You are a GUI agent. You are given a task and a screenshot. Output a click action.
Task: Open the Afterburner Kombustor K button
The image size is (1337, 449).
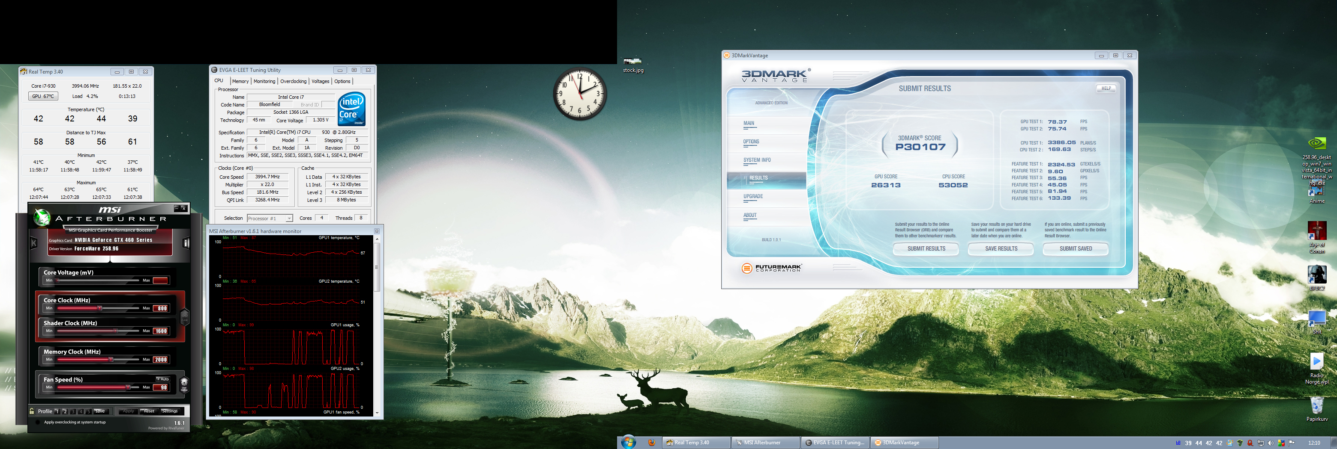pos(34,242)
